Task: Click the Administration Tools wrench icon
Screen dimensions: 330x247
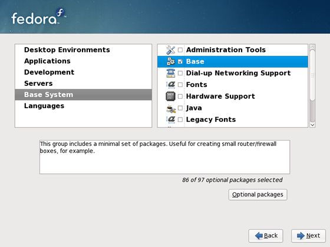Action: click(x=170, y=50)
